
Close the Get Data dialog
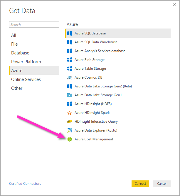tap(175, 4)
